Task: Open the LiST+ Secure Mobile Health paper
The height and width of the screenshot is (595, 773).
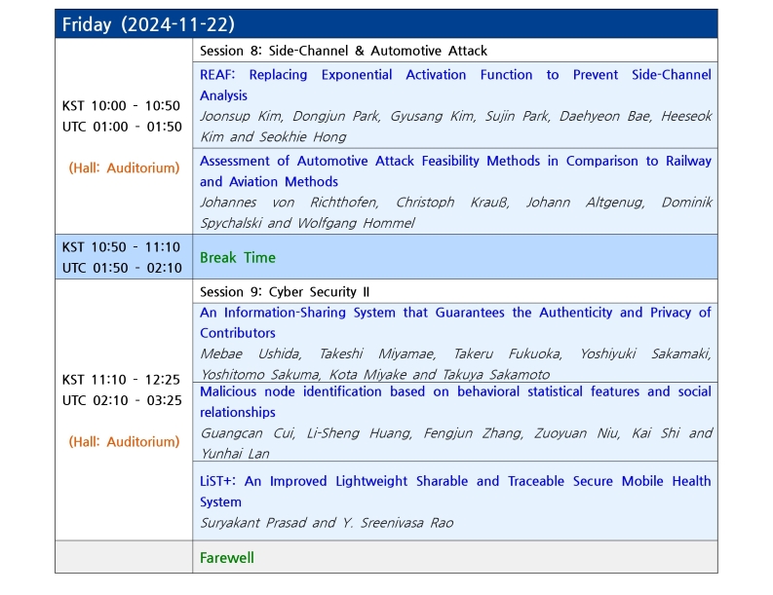Action: pyautogui.click(x=455, y=491)
